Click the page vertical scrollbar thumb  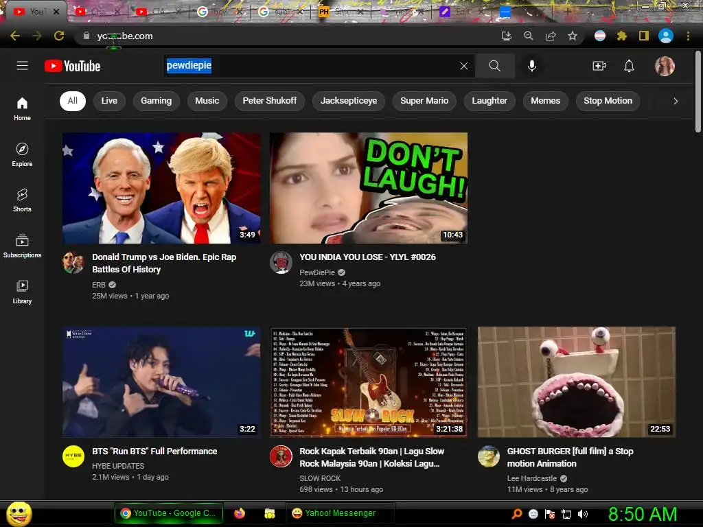click(x=698, y=92)
